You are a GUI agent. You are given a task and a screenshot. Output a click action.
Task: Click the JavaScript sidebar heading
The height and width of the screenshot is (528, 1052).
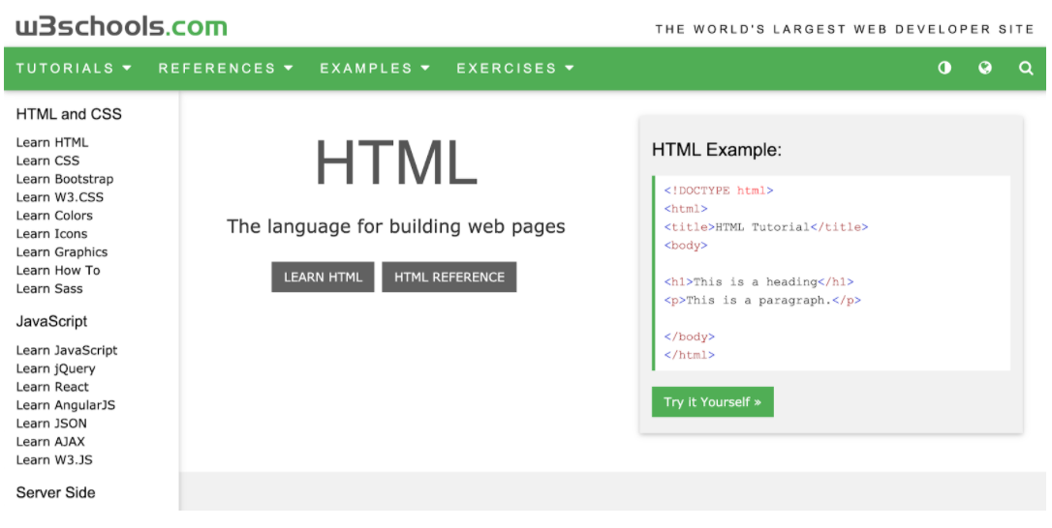coord(51,322)
